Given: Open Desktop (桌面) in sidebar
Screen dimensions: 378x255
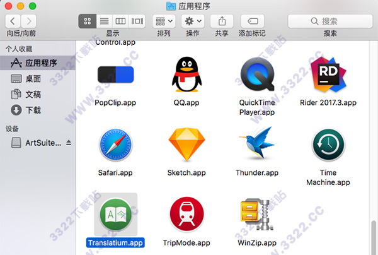Looking at the screenshot, I should (38, 79).
